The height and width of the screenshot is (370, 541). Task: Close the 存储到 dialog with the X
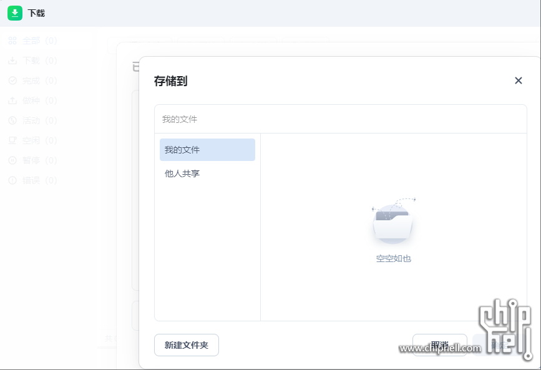coord(519,80)
